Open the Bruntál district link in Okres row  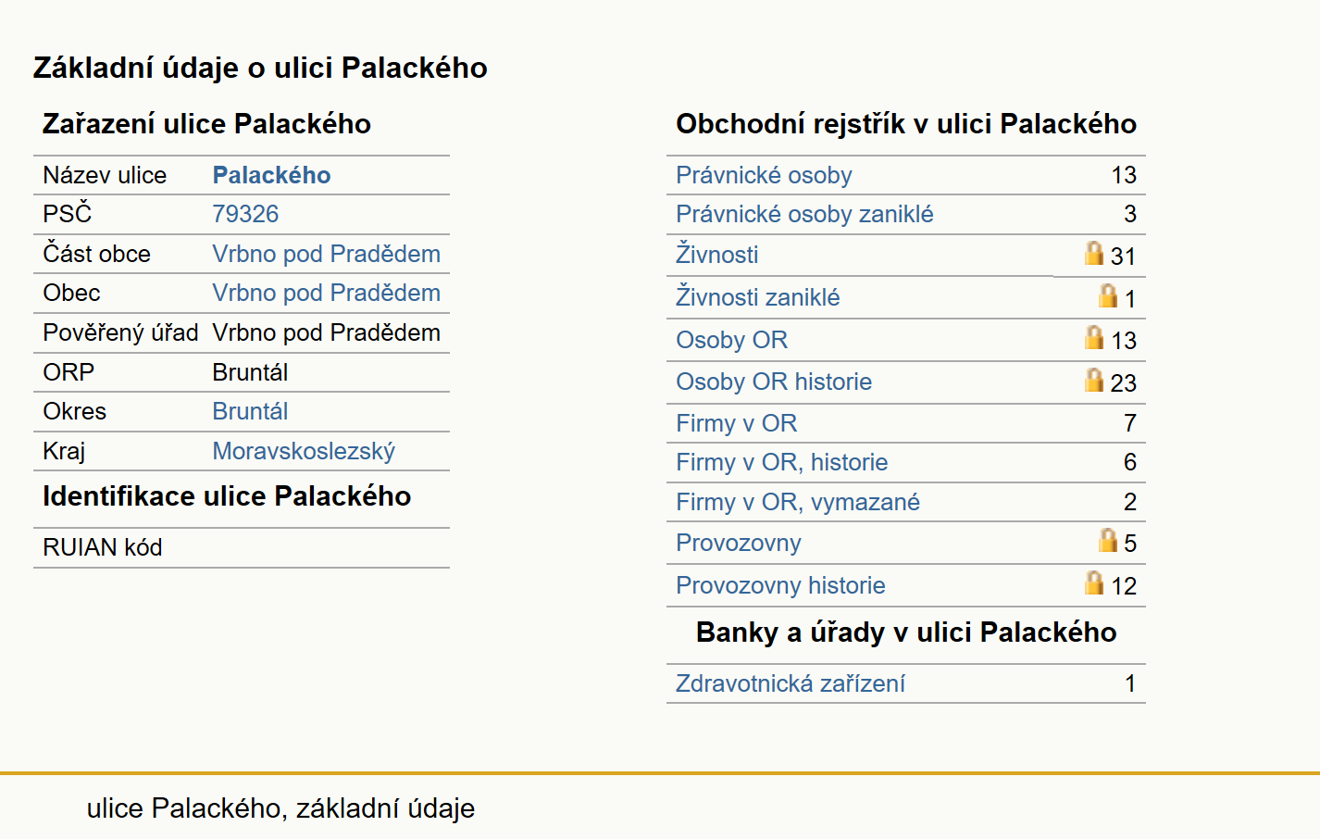pyautogui.click(x=250, y=411)
